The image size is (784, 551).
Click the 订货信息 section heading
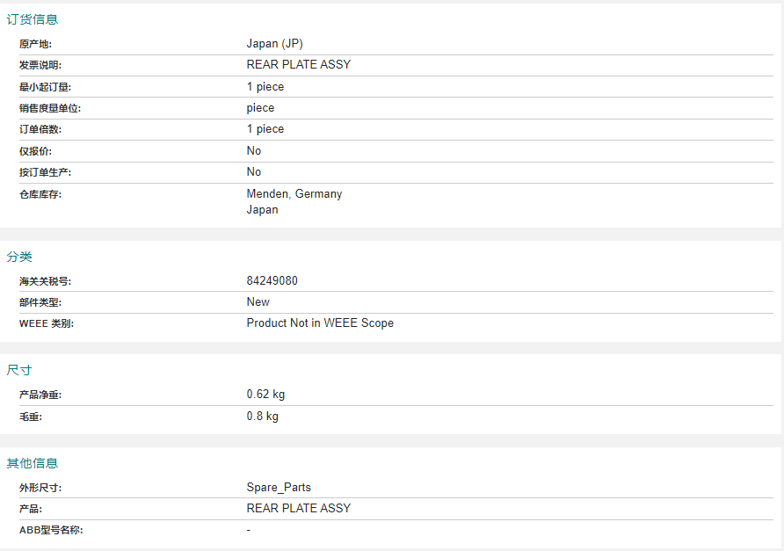(x=33, y=19)
